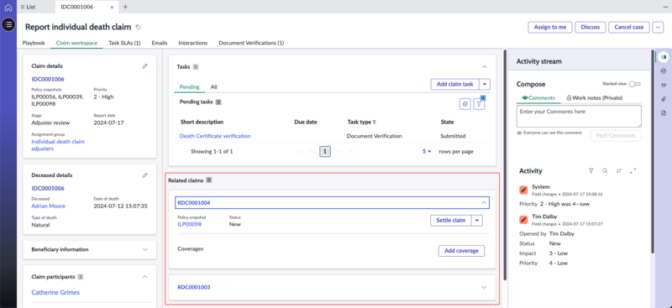Open the graduation cap icon in right rail
Screen dimensions: 672x308
(664, 86)
